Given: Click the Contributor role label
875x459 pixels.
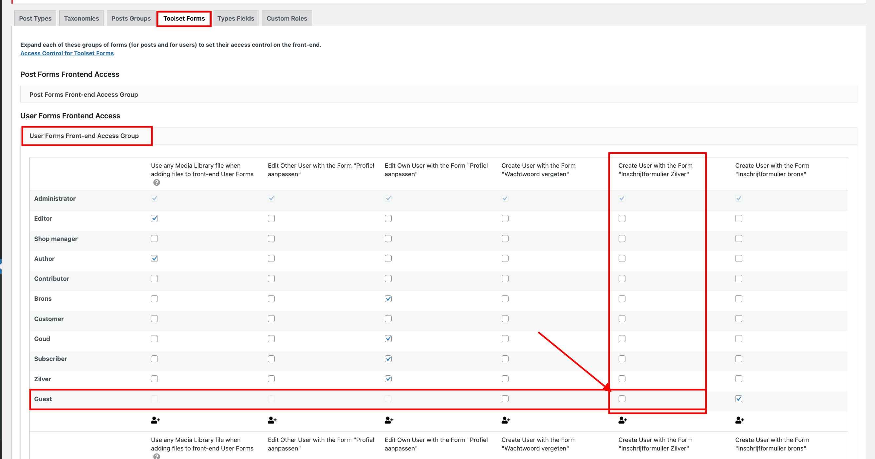Looking at the screenshot, I should coord(52,279).
